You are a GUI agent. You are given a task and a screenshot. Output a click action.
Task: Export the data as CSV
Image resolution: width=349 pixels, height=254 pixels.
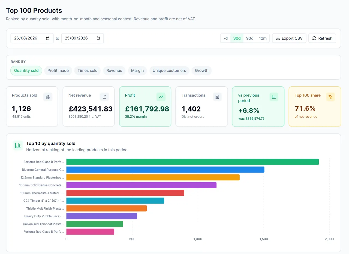tap(289, 38)
